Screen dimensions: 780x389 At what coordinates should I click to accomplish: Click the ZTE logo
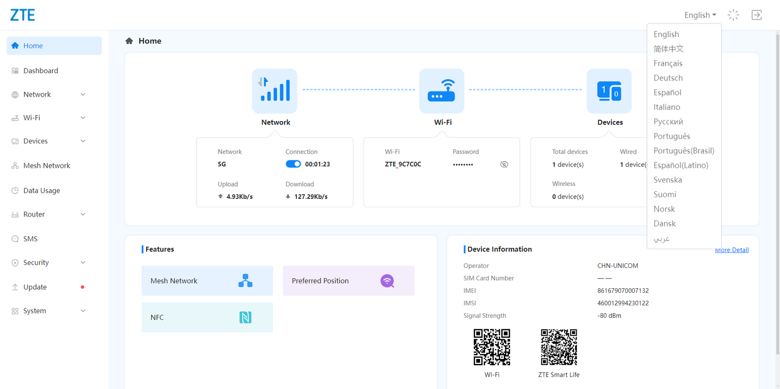coord(23,15)
